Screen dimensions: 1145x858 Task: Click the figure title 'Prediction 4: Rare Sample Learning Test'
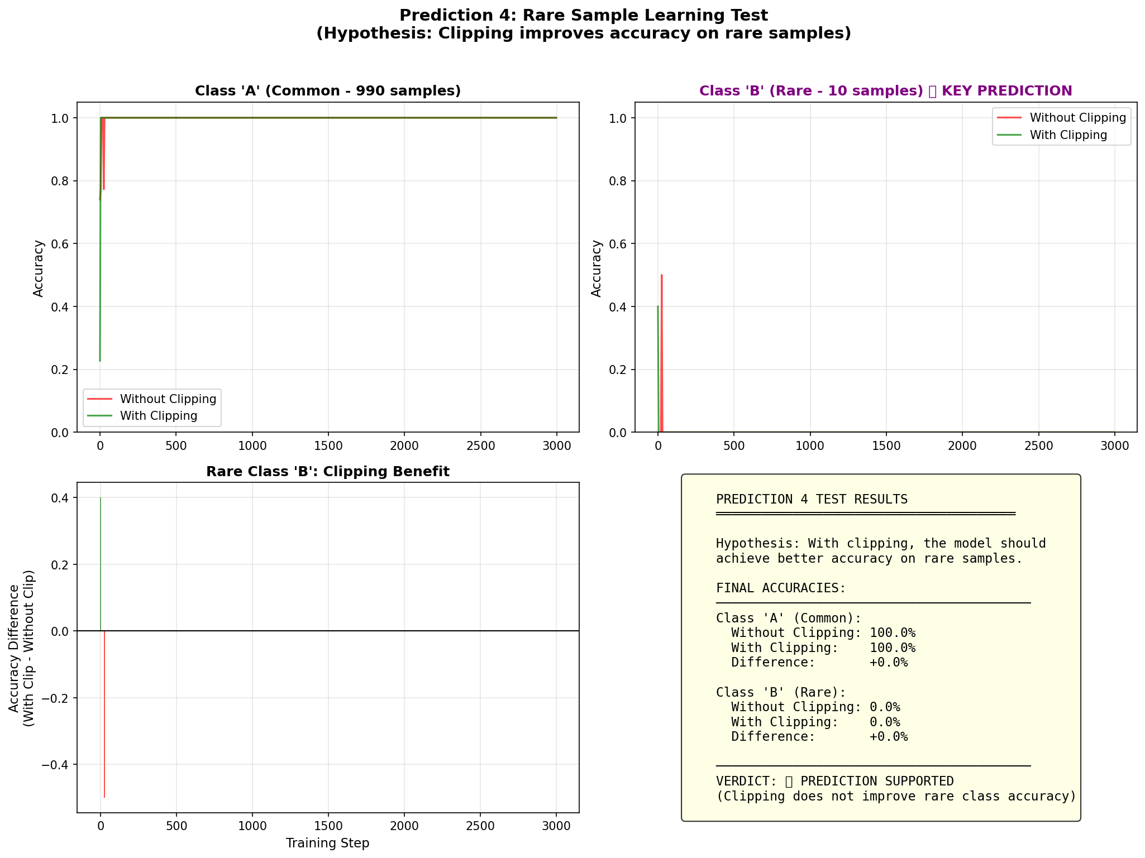pyautogui.click(x=583, y=16)
